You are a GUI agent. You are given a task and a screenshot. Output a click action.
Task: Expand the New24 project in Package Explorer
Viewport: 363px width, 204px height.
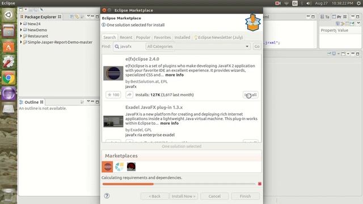pyautogui.click(x=21, y=24)
